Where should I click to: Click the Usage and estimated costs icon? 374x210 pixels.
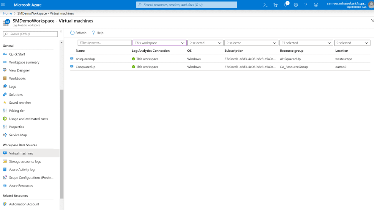pyautogui.click(x=5, y=119)
